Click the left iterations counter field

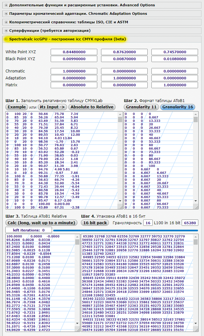(x=29, y=230)
